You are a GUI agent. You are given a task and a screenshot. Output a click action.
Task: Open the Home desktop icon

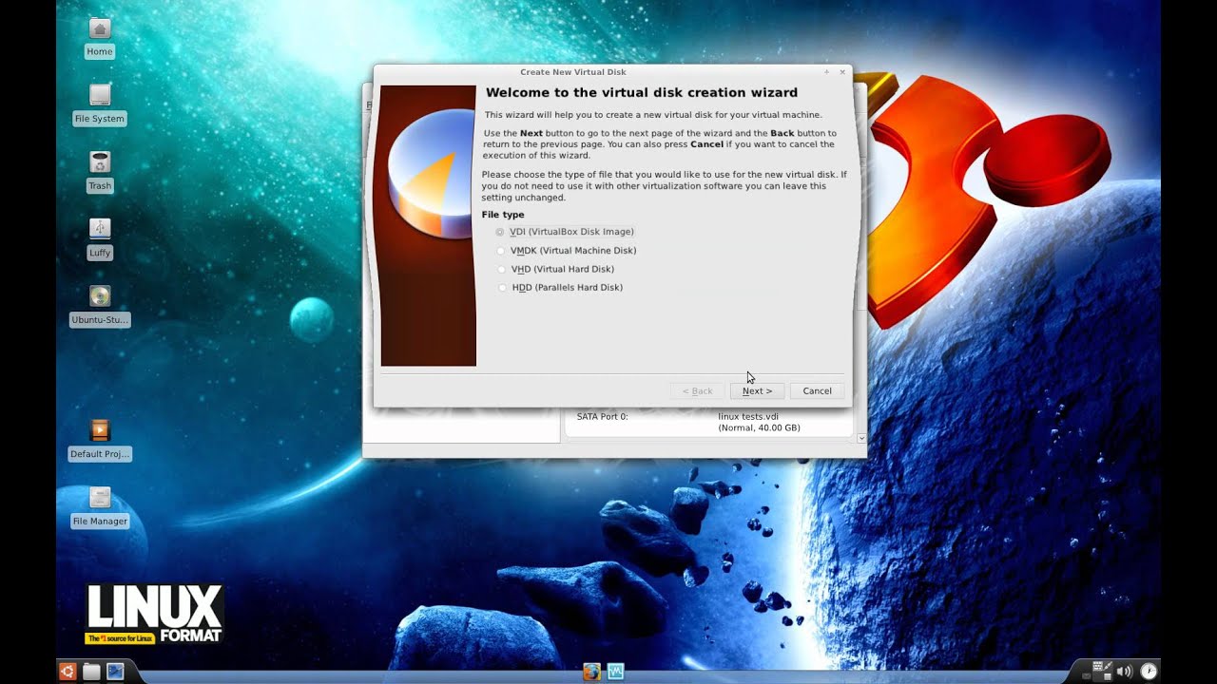[99, 37]
